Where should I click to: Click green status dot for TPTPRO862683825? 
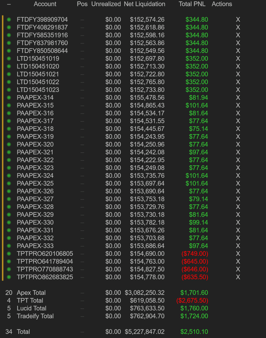click(9, 277)
